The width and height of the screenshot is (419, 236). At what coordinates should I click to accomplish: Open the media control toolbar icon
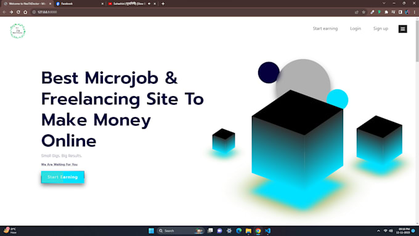point(393,12)
